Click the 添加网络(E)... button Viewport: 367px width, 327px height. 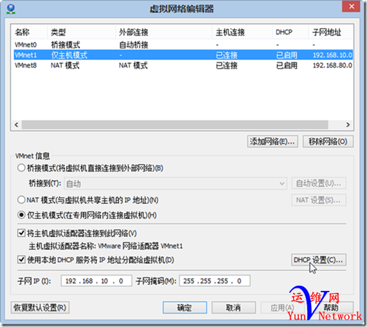pos(273,142)
